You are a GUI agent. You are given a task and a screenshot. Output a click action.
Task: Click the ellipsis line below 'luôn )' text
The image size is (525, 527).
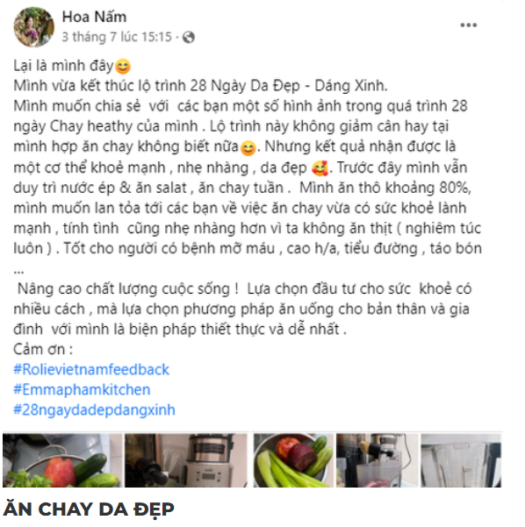[x=18, y=271]
